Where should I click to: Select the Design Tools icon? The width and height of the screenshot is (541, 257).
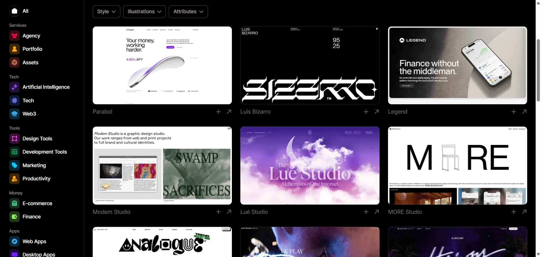[14, 139]
